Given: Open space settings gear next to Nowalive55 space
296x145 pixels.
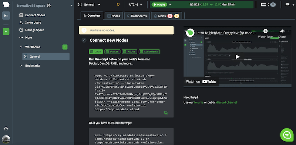Looking at the screenshot, I should click(49, 6).
